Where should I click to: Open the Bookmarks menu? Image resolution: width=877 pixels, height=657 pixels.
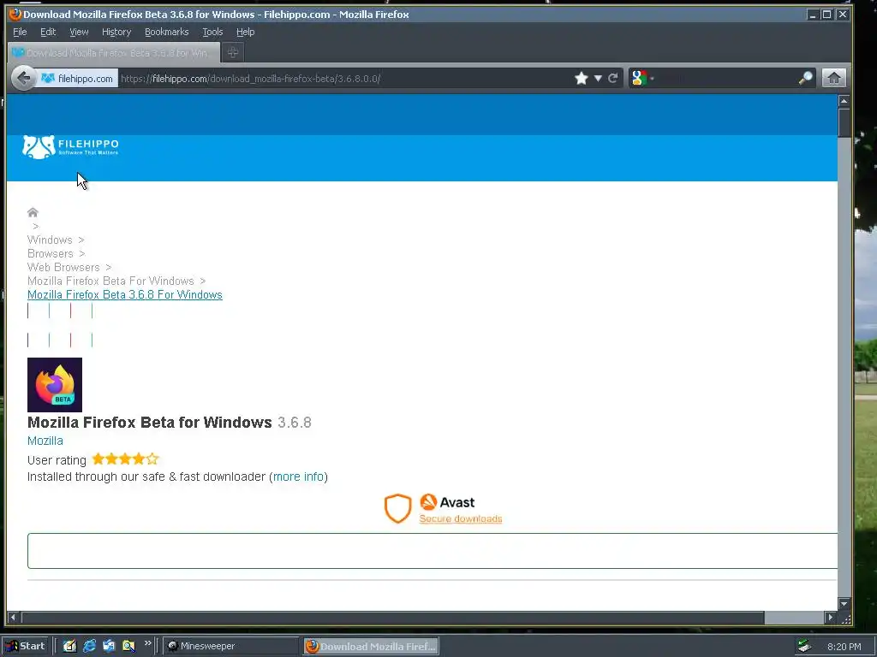(x=167, y=32)
